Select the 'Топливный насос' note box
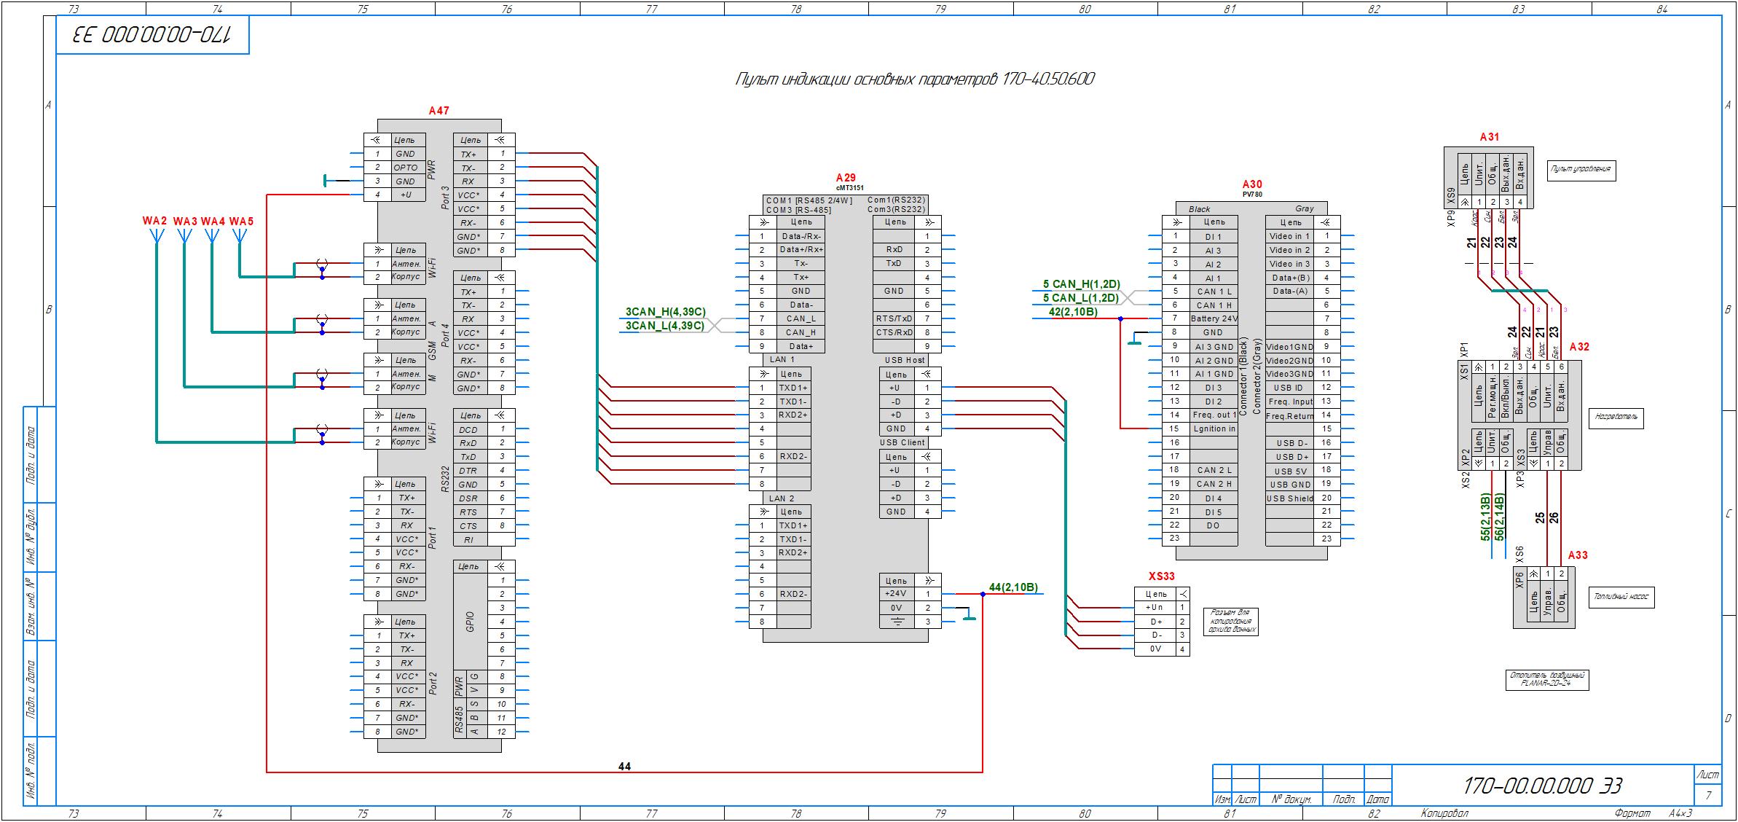Image resolution: width=1738 pixels, height=822 pixels. pos(1621,597)
